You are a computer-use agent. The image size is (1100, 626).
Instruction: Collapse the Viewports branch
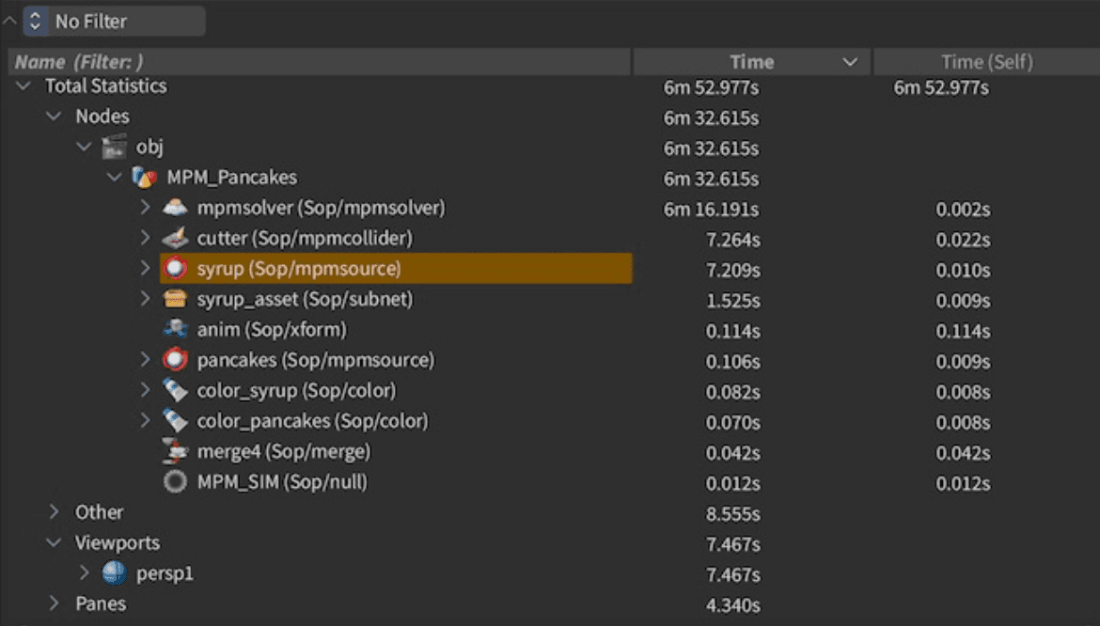54,542
